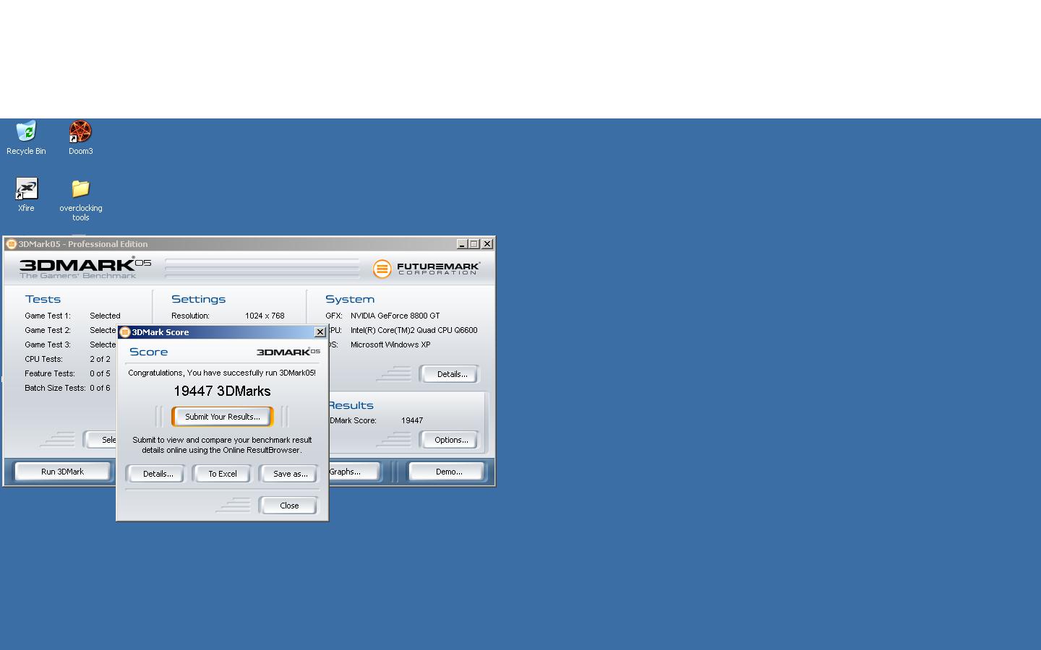Click the 3DMARK05 logo in main window

[85, 268]
